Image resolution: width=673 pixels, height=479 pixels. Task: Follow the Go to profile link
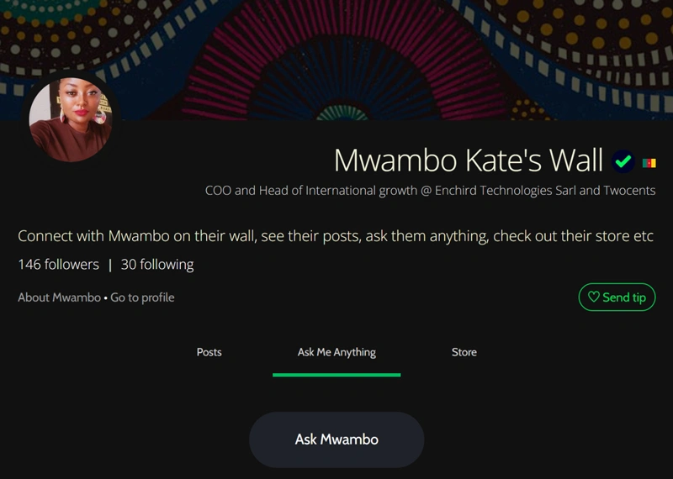(142, 297)
